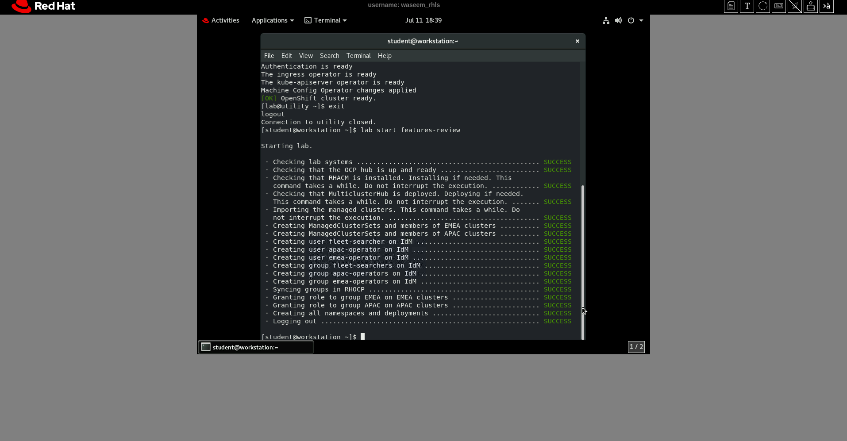
Task: Click SUCCESS next to 'Logging out'
Action: click(558, 321)
